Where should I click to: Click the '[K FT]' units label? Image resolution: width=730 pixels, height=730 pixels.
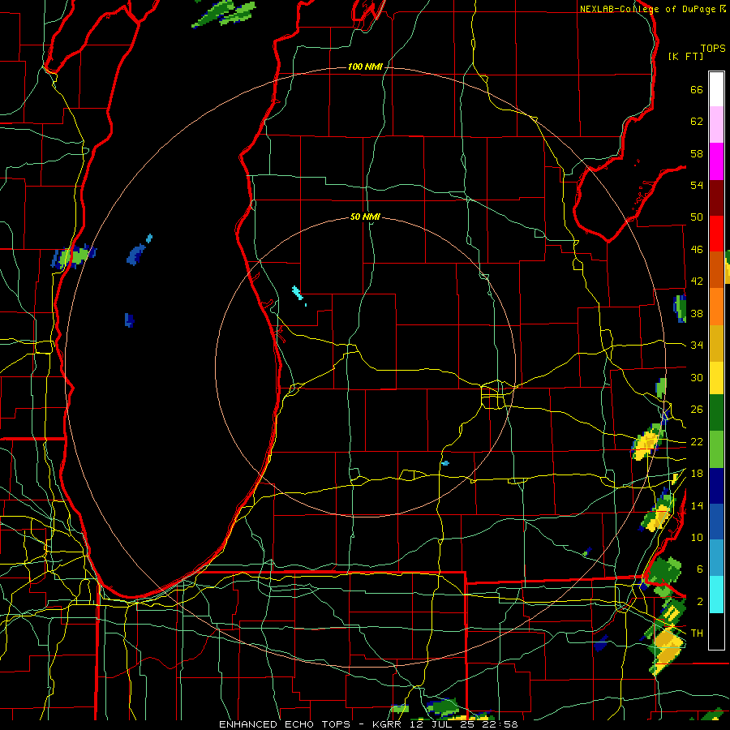pos(685,56)
